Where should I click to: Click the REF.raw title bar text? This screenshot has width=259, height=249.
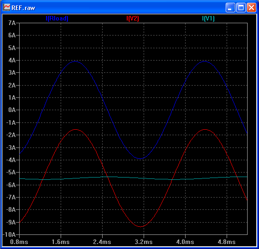pos(23,8)
